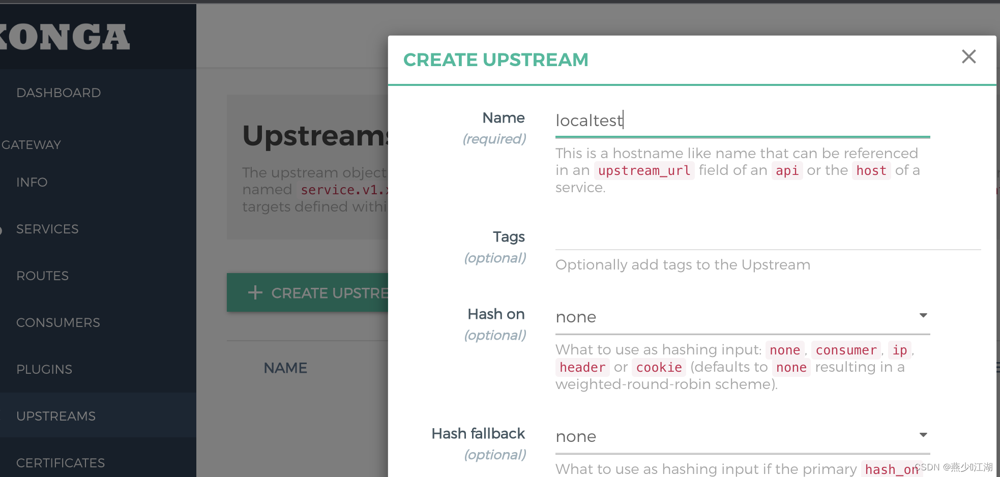Click the 'host' code tag in Name help text
Image resolution: width=1000 pixels, height=477 pixels.
click(x=871, y=170)
